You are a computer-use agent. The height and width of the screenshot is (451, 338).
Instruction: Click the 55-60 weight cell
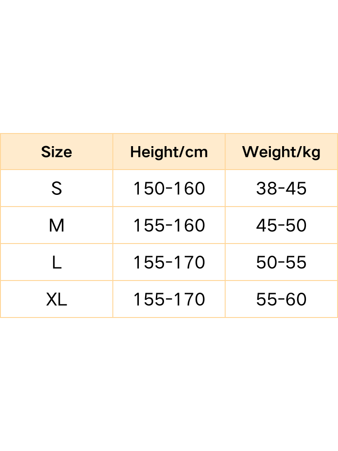(x=281, y=299)
